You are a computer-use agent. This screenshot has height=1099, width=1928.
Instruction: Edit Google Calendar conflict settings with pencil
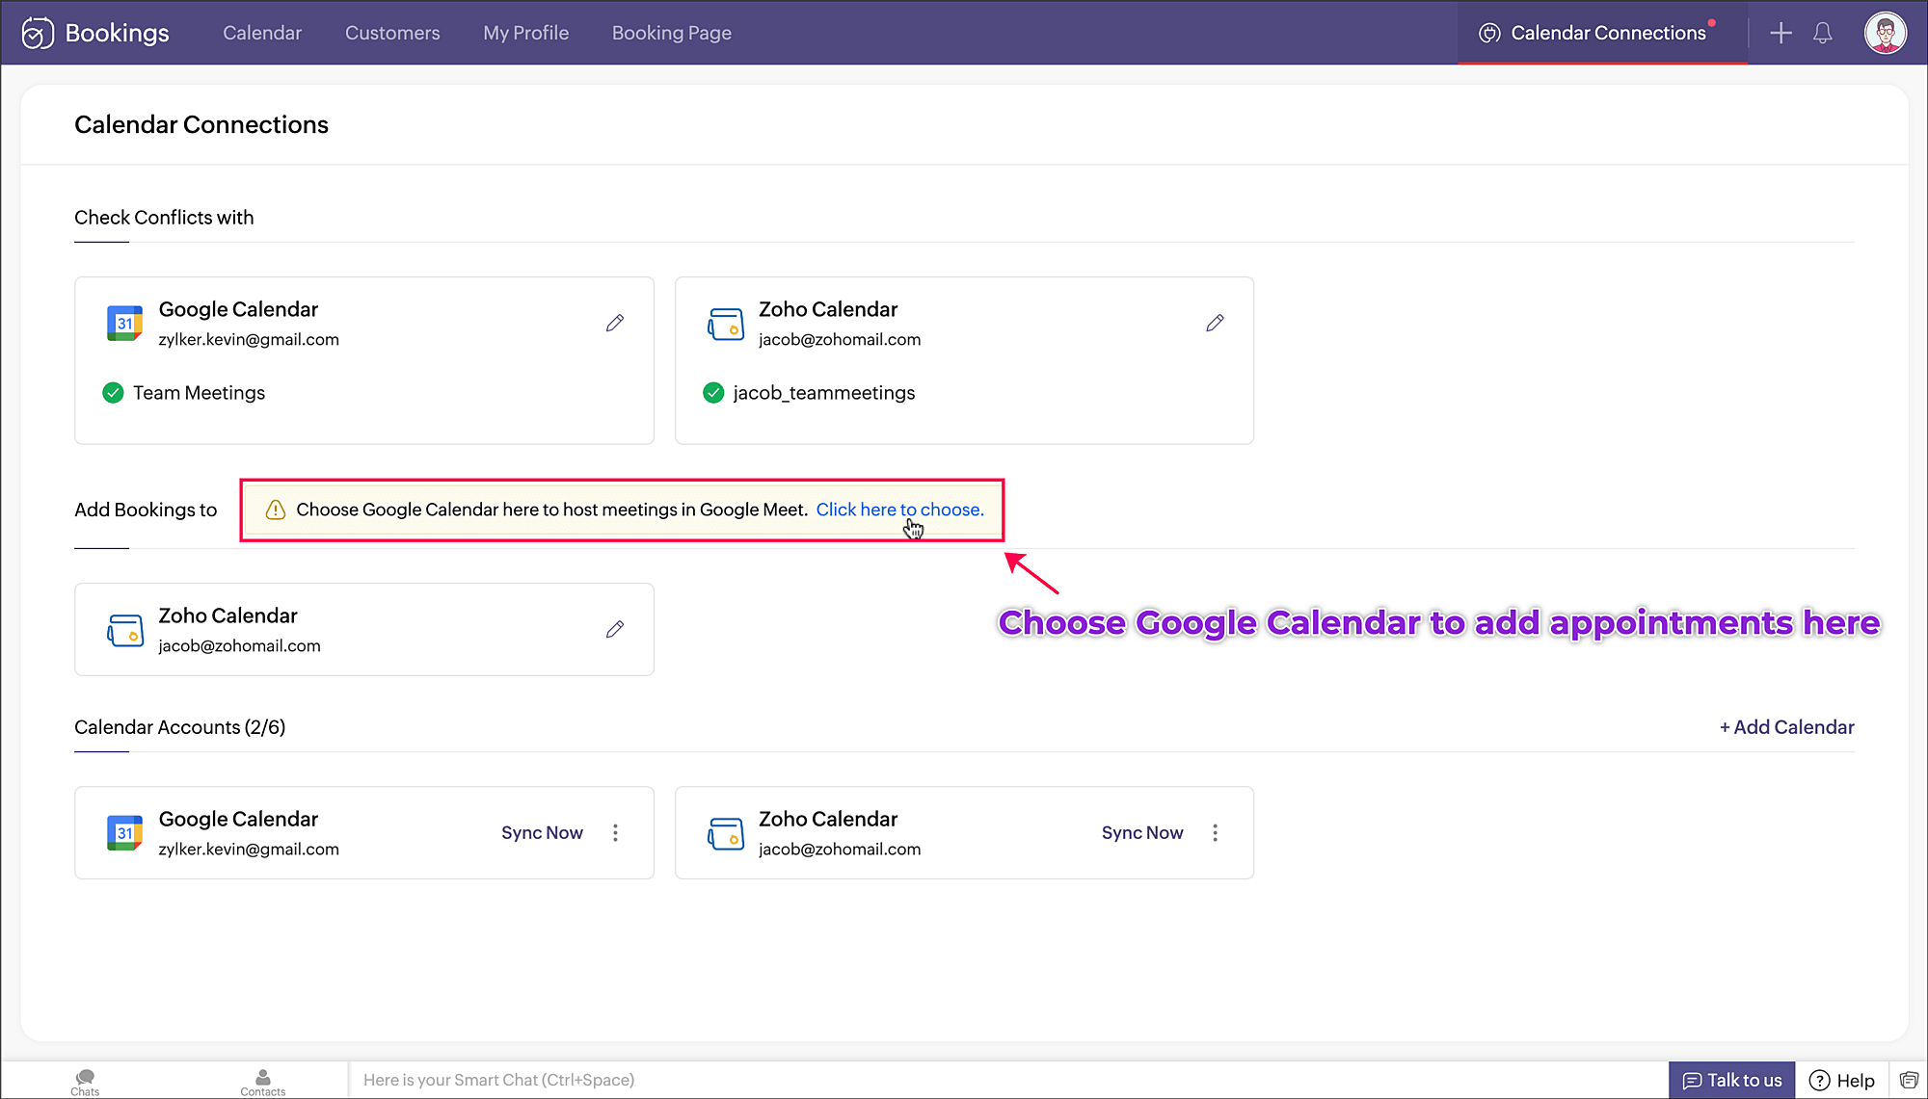[615, 323]
